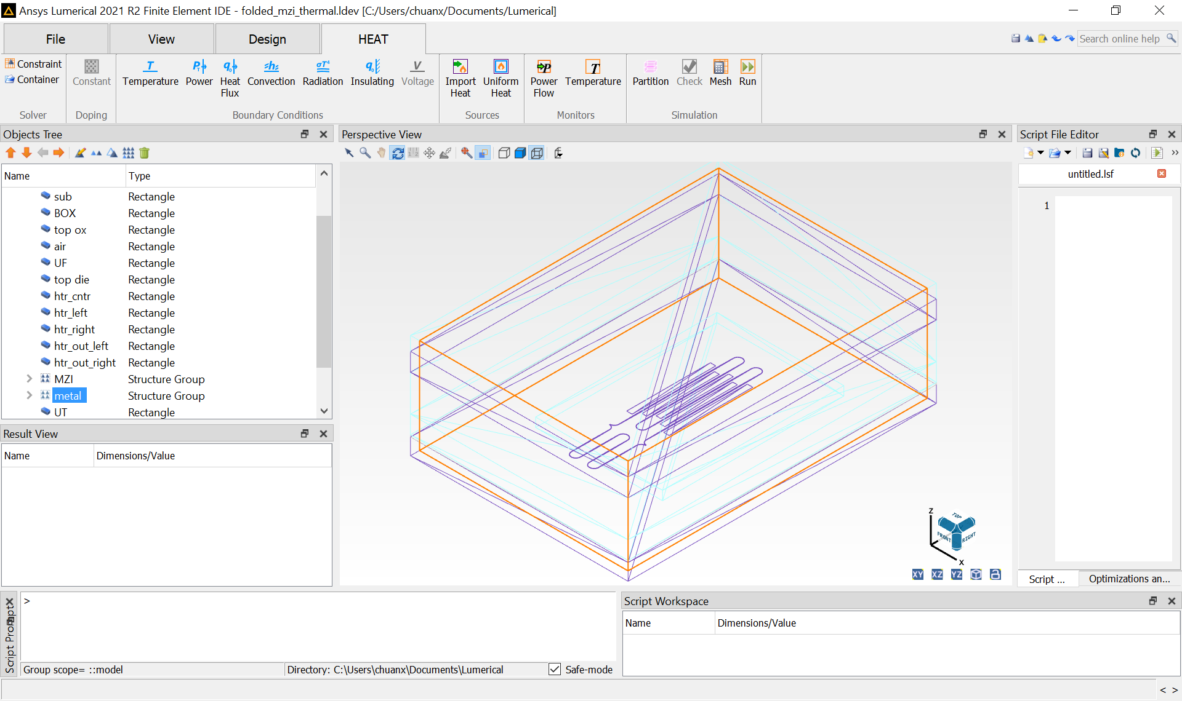Image resolution: width=1182 pixels, height=701 pixels.
Task: Select the untitled.lsf script tab
Action: coord(1090,174)
